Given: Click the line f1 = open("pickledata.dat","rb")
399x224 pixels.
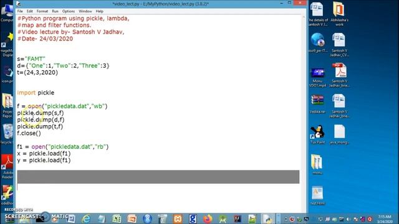Looking at the screenshot, I should click(x=62, y=147).
